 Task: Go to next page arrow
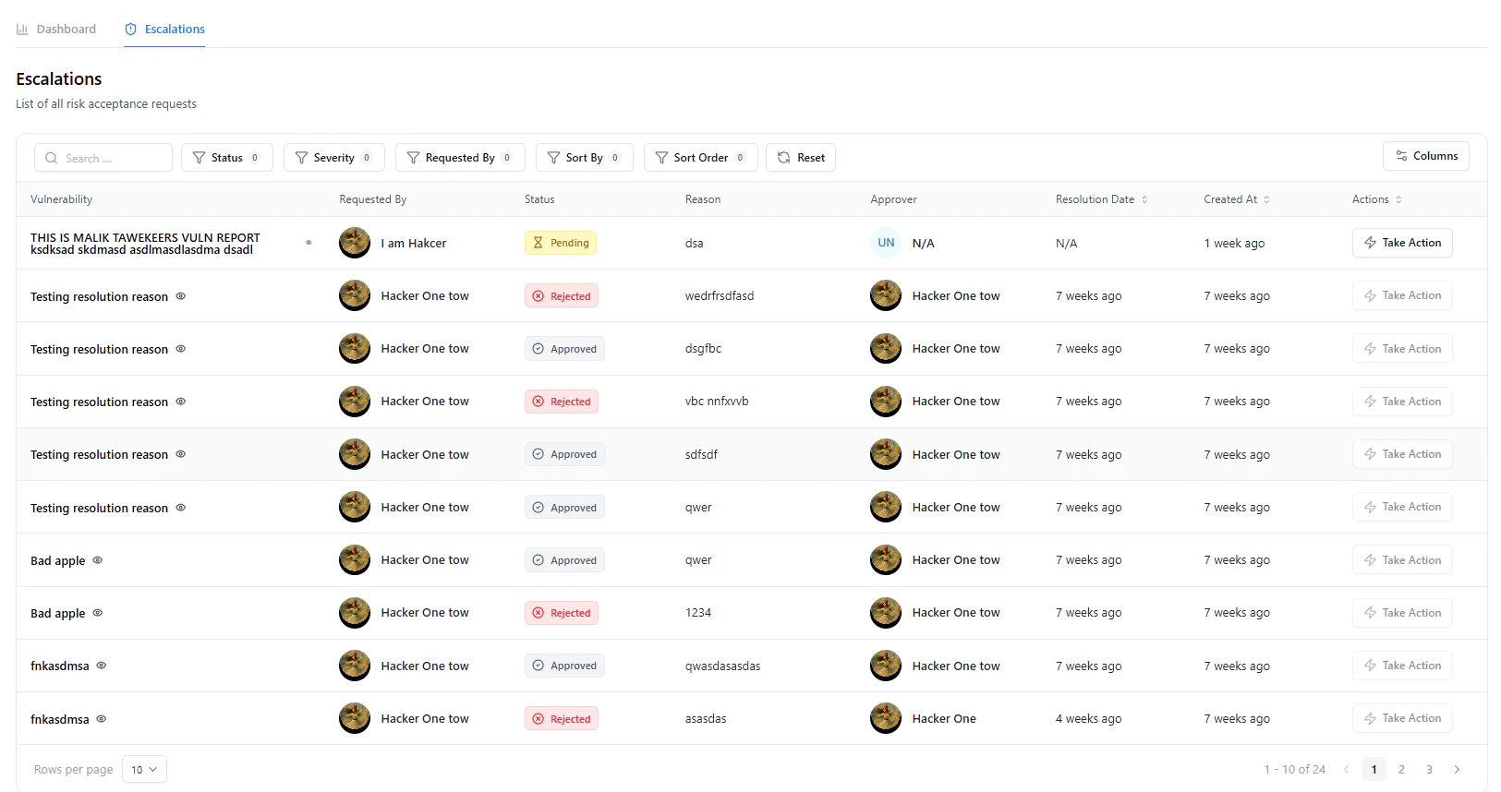point(1457,770)
